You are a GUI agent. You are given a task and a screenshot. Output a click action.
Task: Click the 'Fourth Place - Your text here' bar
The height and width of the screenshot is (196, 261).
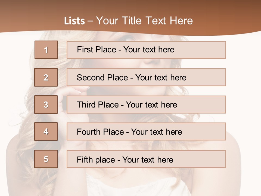tap(146, 132)
